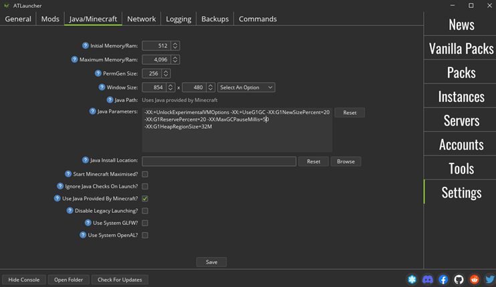Switch to the Network tab
Screen dimensions: 496x287
141,19
